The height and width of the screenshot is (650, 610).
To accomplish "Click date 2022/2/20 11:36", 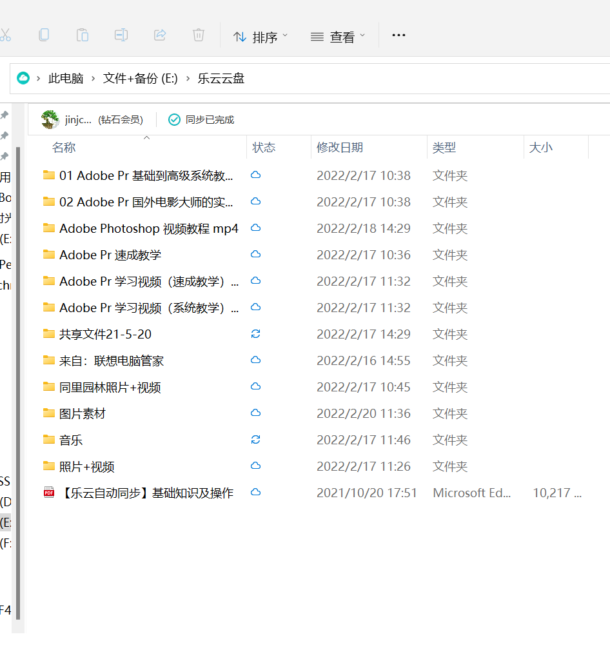I will click(x=364, y=414).
